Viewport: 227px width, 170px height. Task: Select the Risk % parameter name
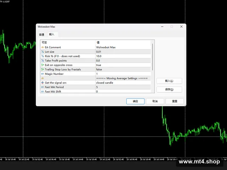tap(62, 56)
